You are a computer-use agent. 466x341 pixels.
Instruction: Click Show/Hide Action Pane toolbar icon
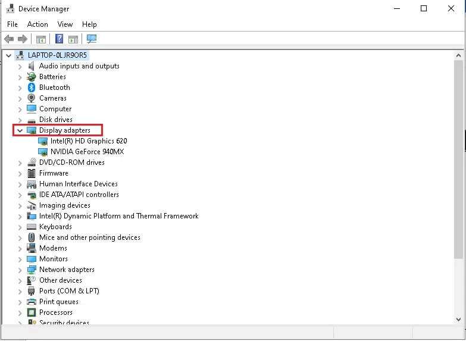click(x=73, y=39)
